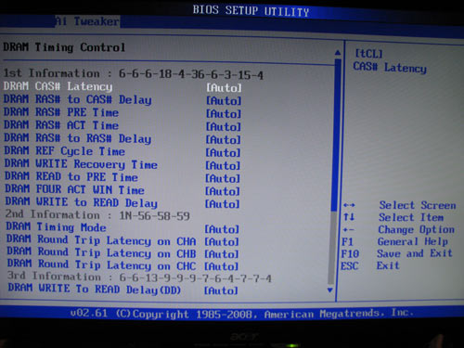Open DRAM REF Cycle Time Auto value
This screenshot has height=348, width=464.
[x=223, y=153]
